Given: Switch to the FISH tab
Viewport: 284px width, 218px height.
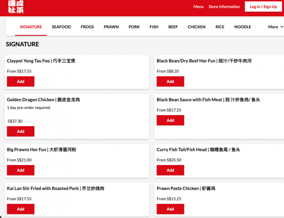Looking at the screenshot, I should coord(154,27).
